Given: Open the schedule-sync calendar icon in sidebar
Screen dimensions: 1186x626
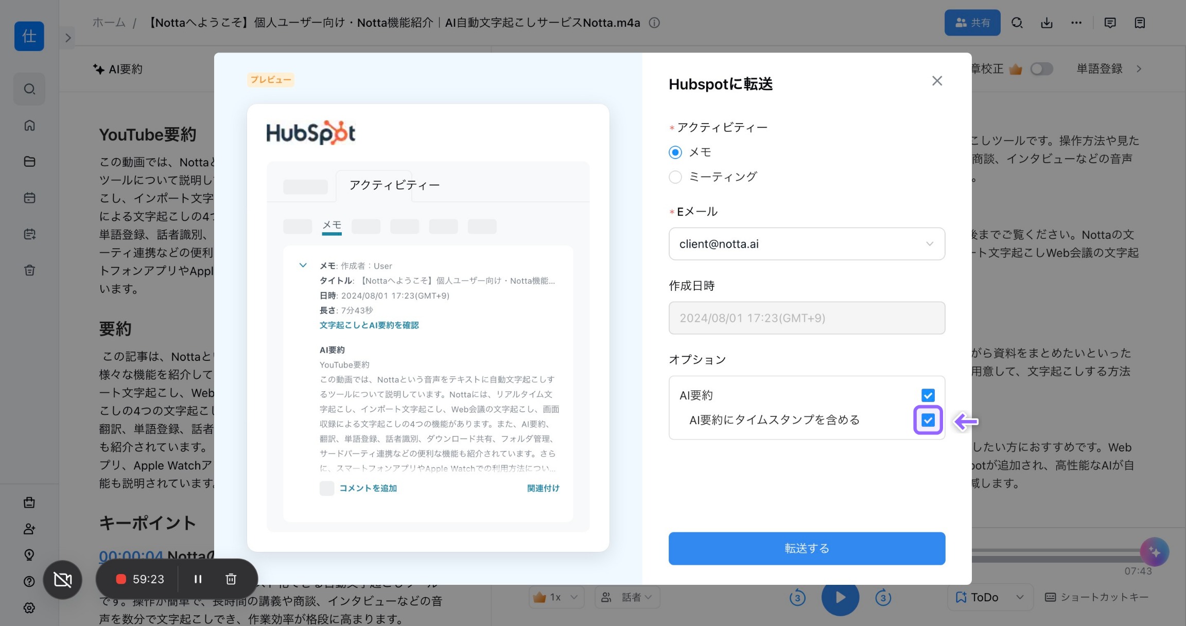Looking at the screenshot, I should click(x=29, y=234).
